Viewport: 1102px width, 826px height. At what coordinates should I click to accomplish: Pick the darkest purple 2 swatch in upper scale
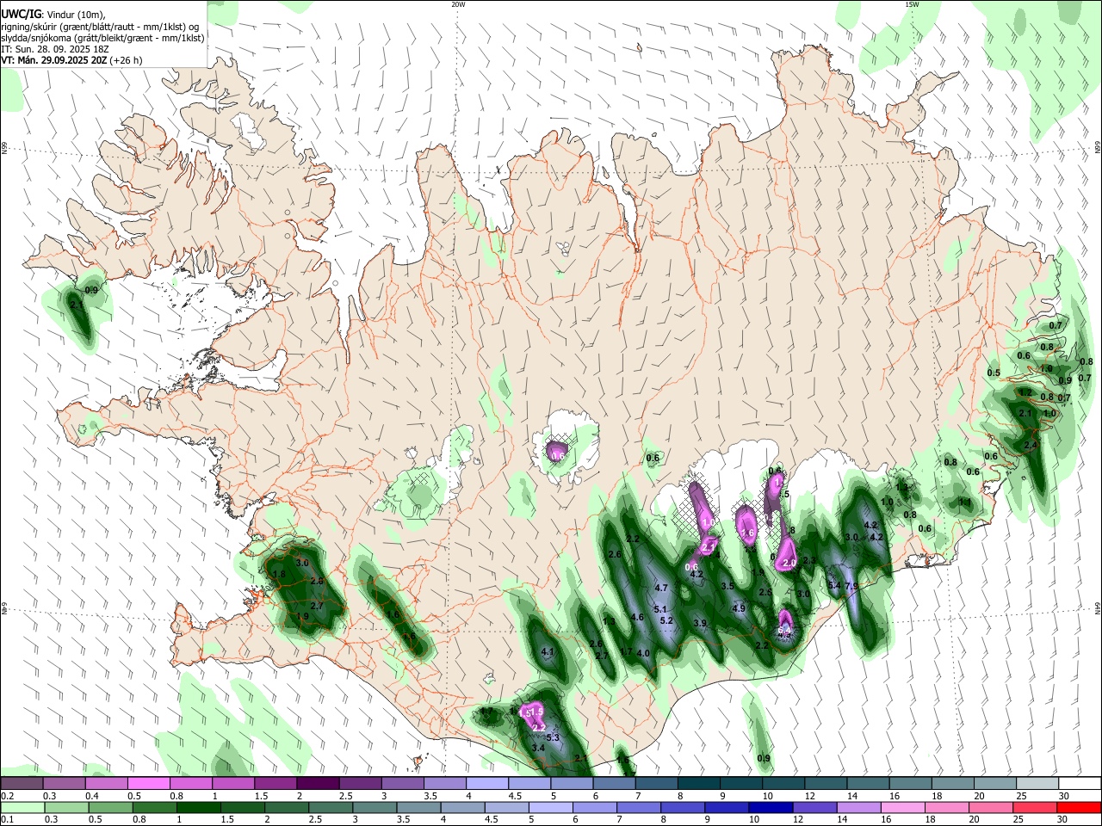318,784
